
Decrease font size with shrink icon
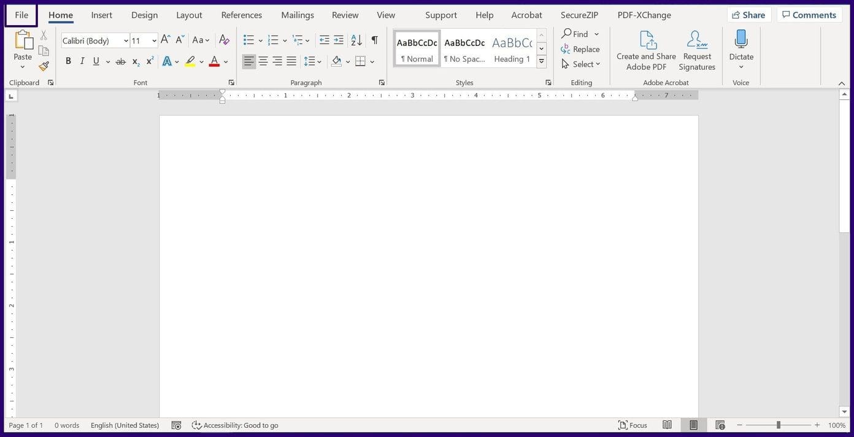[x=180, y=40]
